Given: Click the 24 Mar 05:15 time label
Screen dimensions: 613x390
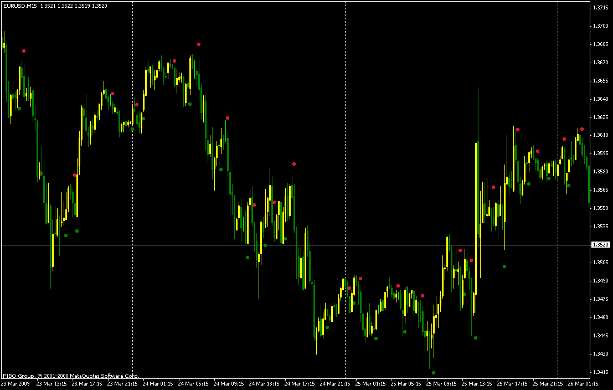Looking at the screenshot, I should click(x=193, y=384).
